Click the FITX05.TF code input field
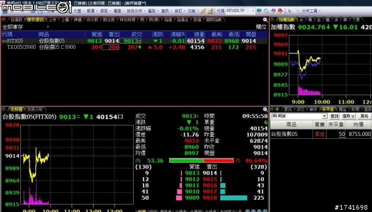 pos(238,11)
